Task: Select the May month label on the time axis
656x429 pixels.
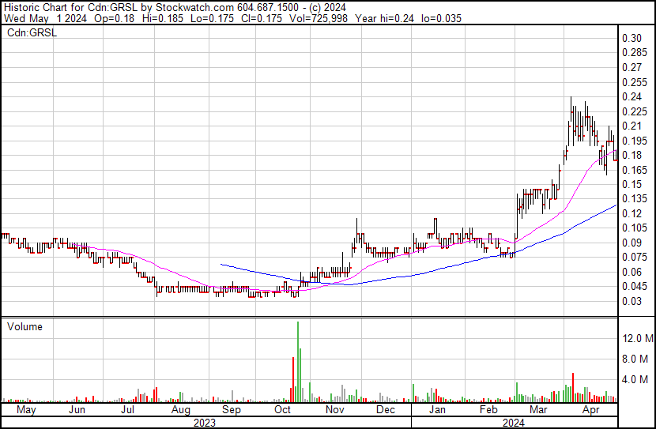Action: point(25,411)
